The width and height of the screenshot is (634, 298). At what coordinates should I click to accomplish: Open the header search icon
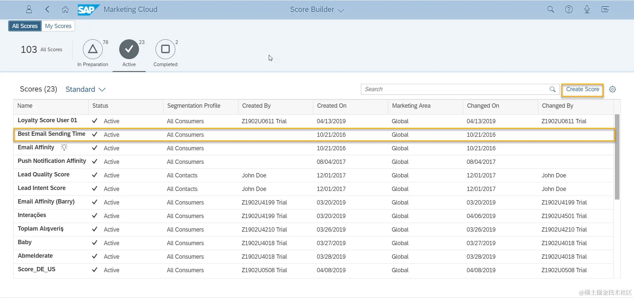pyautogui.click(x=550, y=9)
